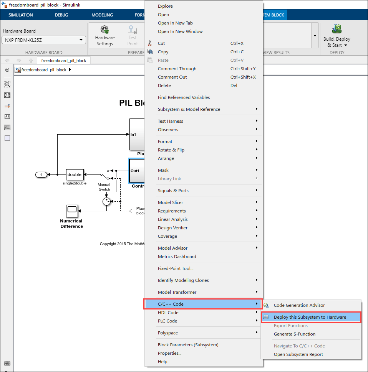
Task: Select the Plant subsystem block
Action: [x=137, y=134]
